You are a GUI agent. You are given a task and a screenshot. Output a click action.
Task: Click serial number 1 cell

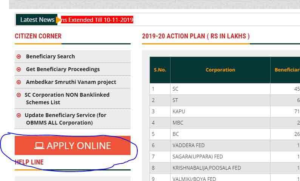pos(160,89)
